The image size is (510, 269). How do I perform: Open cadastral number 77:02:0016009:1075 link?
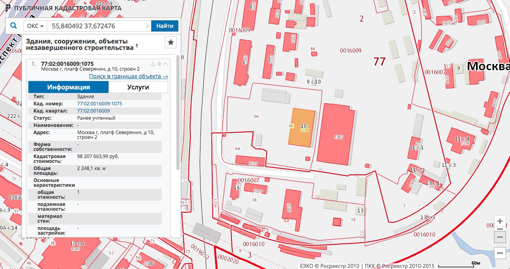tap(99, 104)
